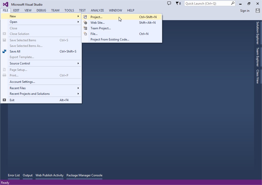Click the New Web Site globe icon

[85, 23]
